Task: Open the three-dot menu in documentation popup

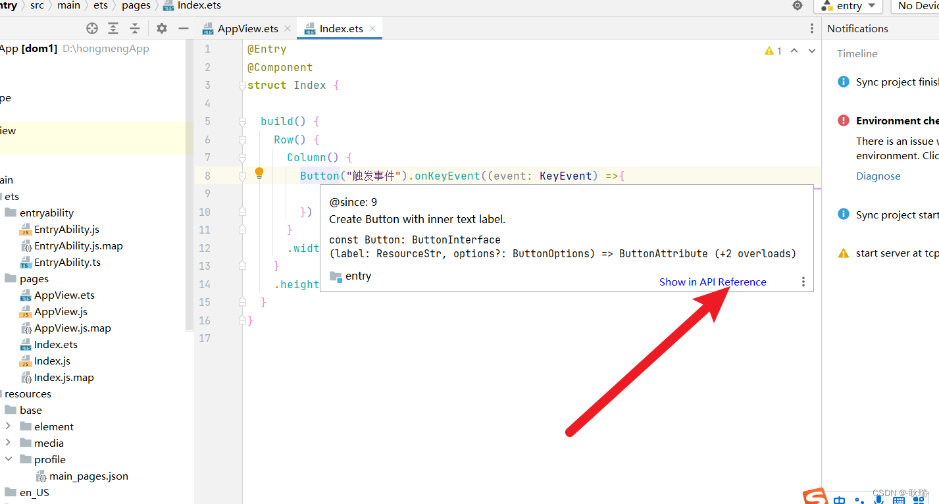Action: tap(803, 282)
